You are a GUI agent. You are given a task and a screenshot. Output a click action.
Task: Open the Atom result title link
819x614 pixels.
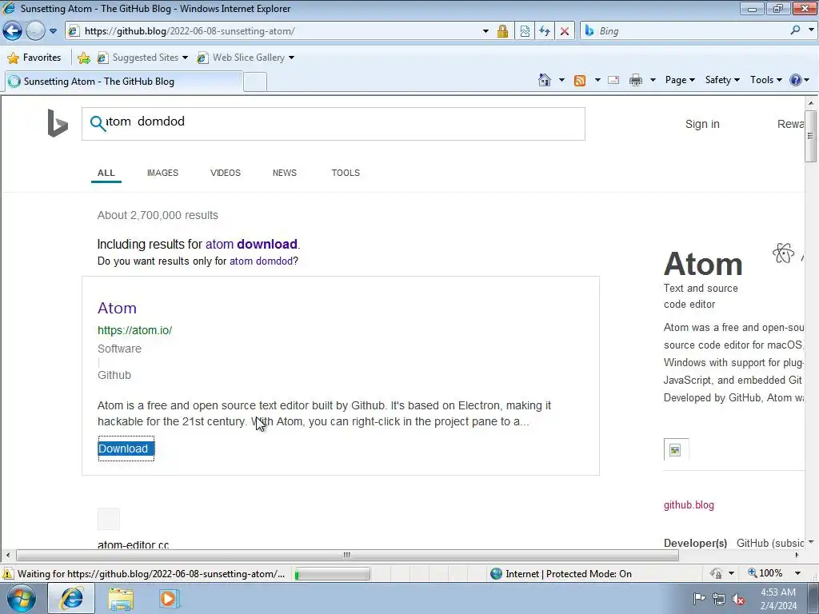pyautogui.click(x=117, y=308)
